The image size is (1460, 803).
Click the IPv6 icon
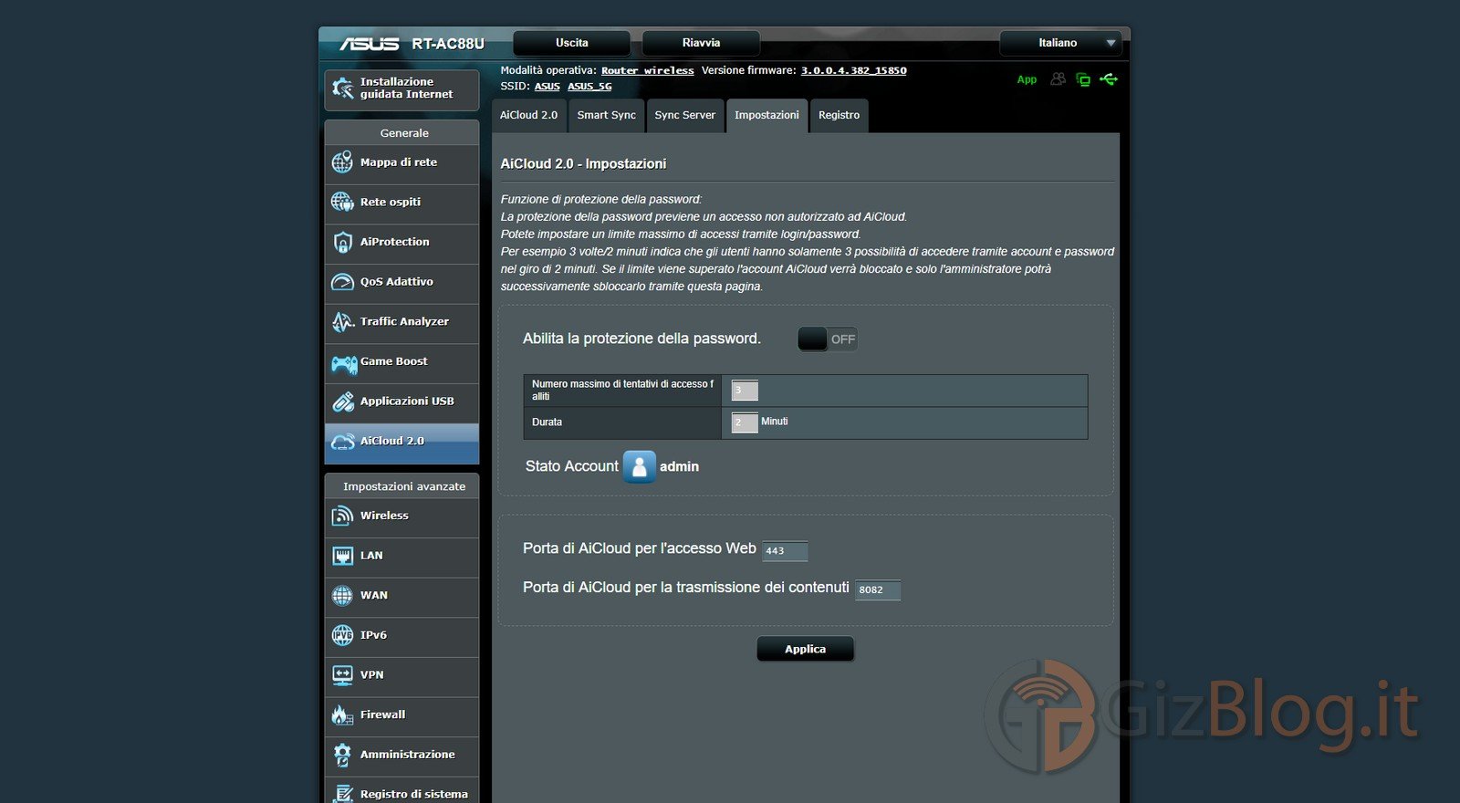click(342, 635)
